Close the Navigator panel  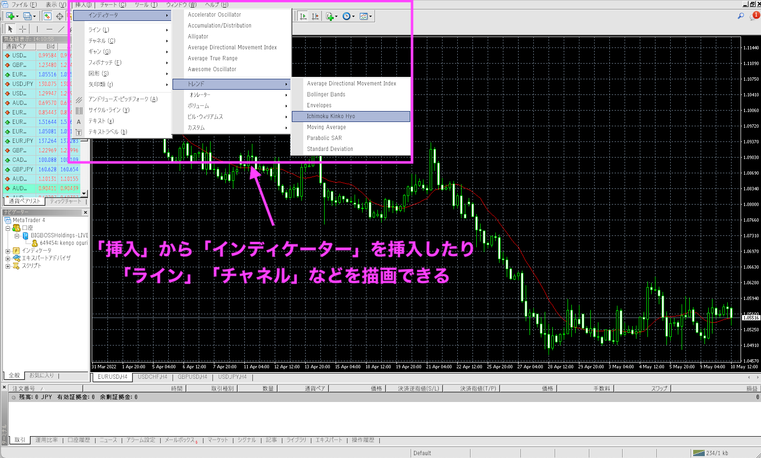86,212
